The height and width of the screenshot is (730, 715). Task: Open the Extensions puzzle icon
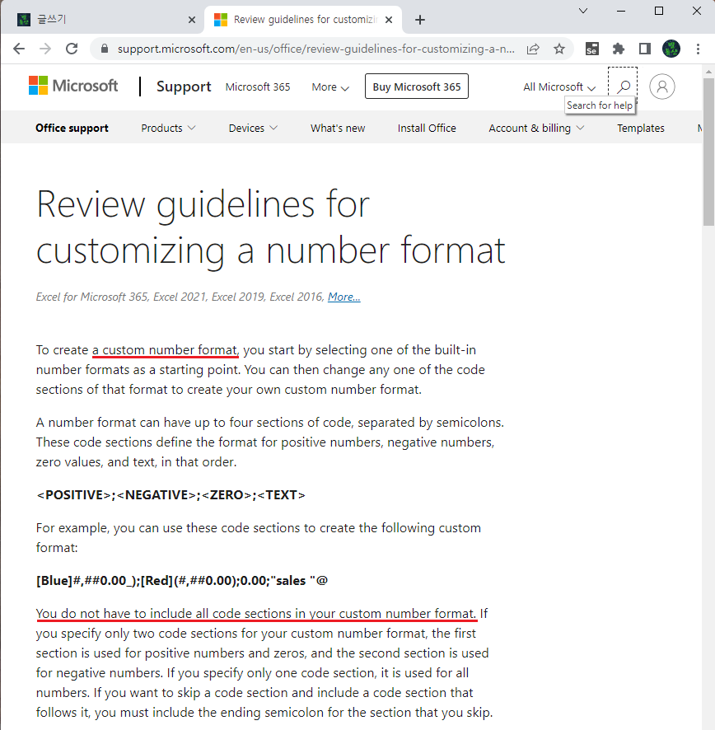pyautogui.click(x=618, y=49)
